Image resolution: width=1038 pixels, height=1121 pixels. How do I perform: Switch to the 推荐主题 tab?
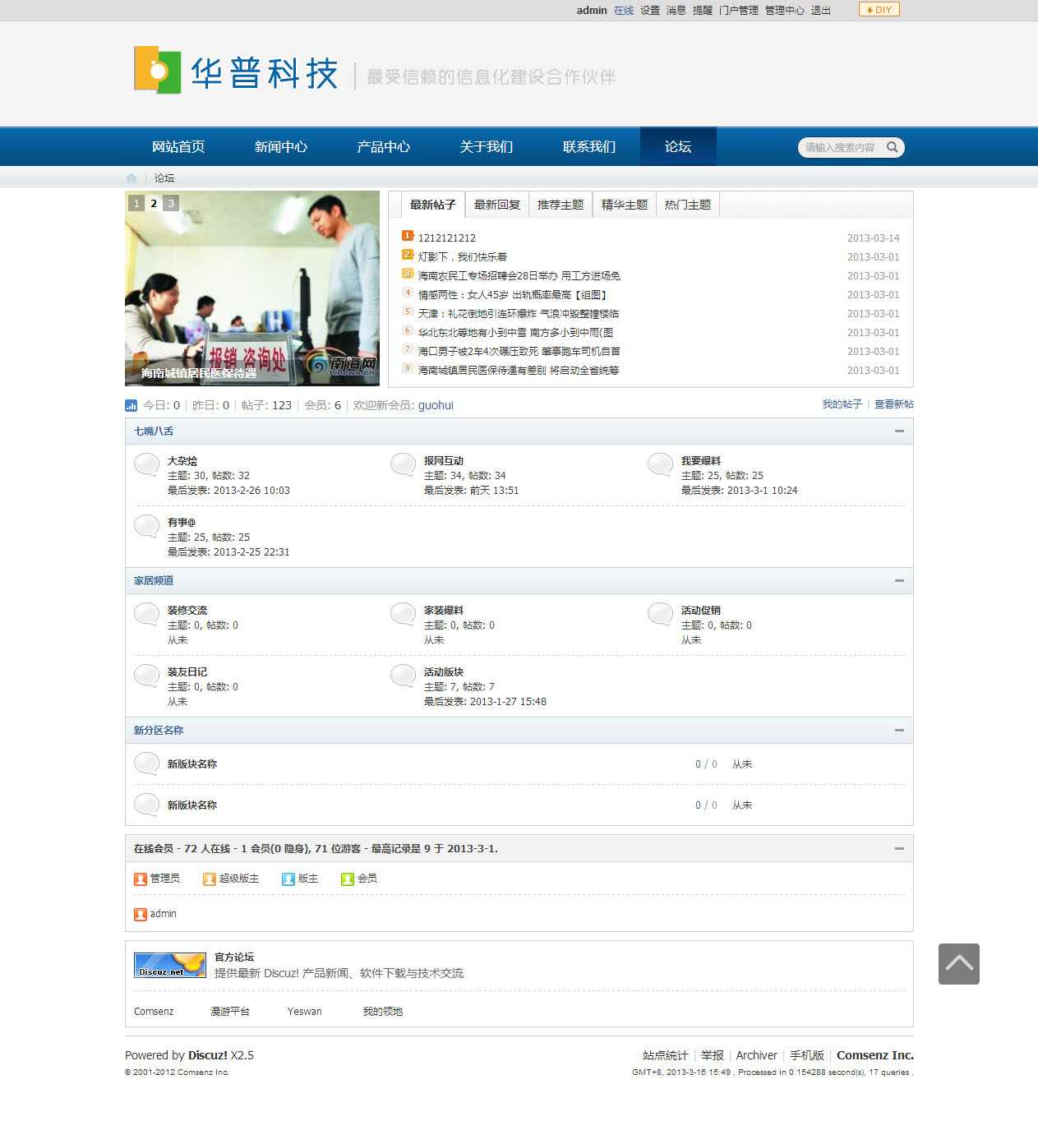(x=561, y=205)
